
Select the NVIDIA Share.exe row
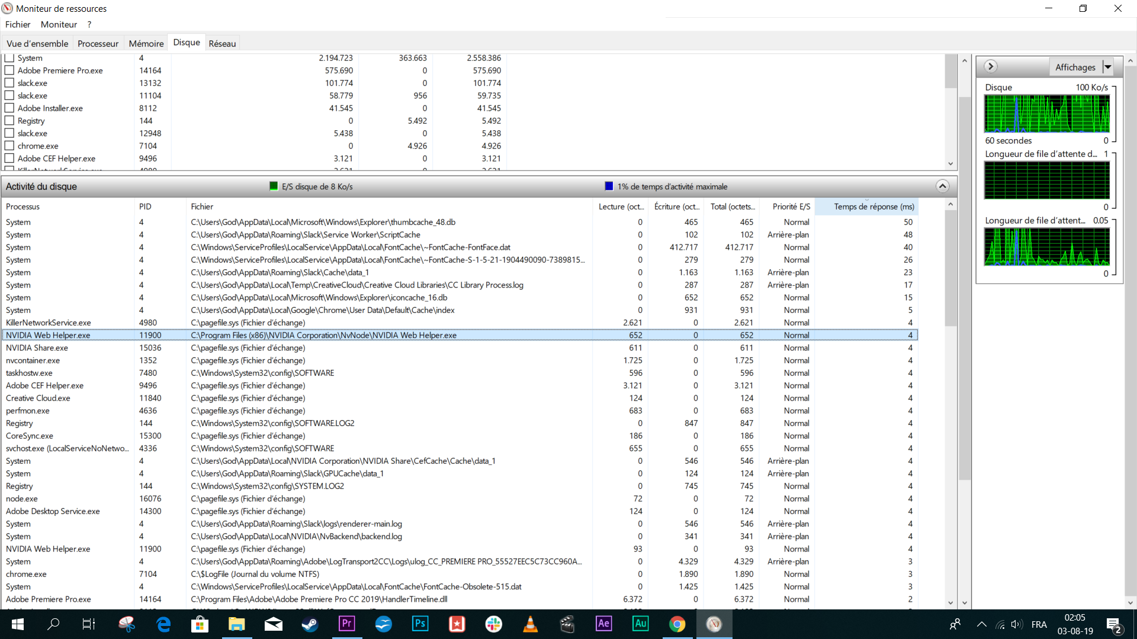pos(460,348)
